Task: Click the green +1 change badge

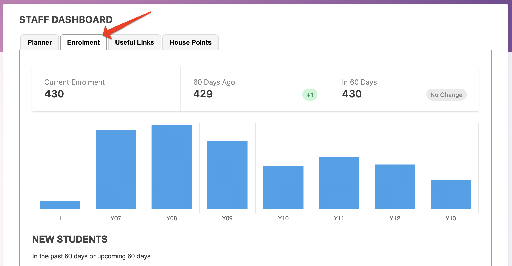Action: point(310,95)
